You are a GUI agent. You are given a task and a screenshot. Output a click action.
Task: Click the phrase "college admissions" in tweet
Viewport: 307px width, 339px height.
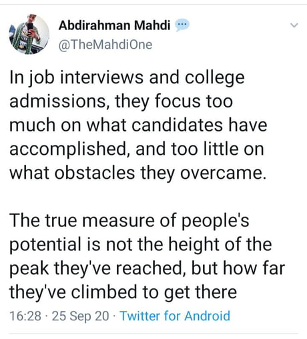pyautogui.click(x=127, y=89)
